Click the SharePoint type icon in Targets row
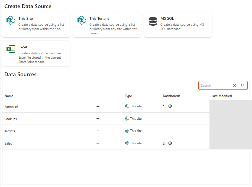 [x=127, y=131]
